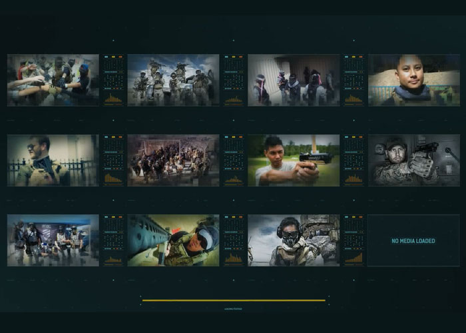Select the goggled player beside blue wall thumbnail
Image resolution: width=466 pixels, height=333 pixels.
coord(173,240)
